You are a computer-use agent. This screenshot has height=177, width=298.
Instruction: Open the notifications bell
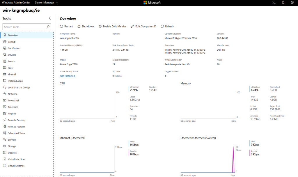coord(283,3)
